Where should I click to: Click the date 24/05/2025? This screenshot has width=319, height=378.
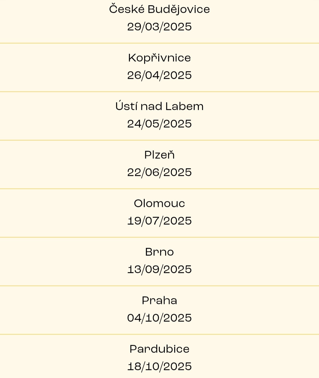point(159,124)
